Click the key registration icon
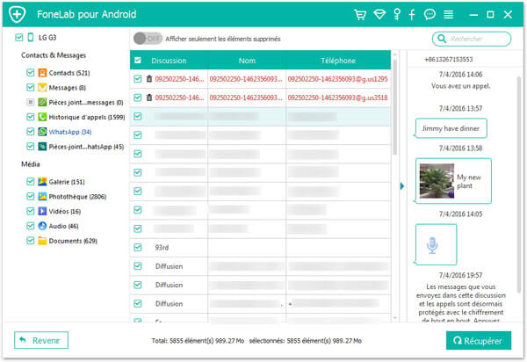 click(397, 14)
